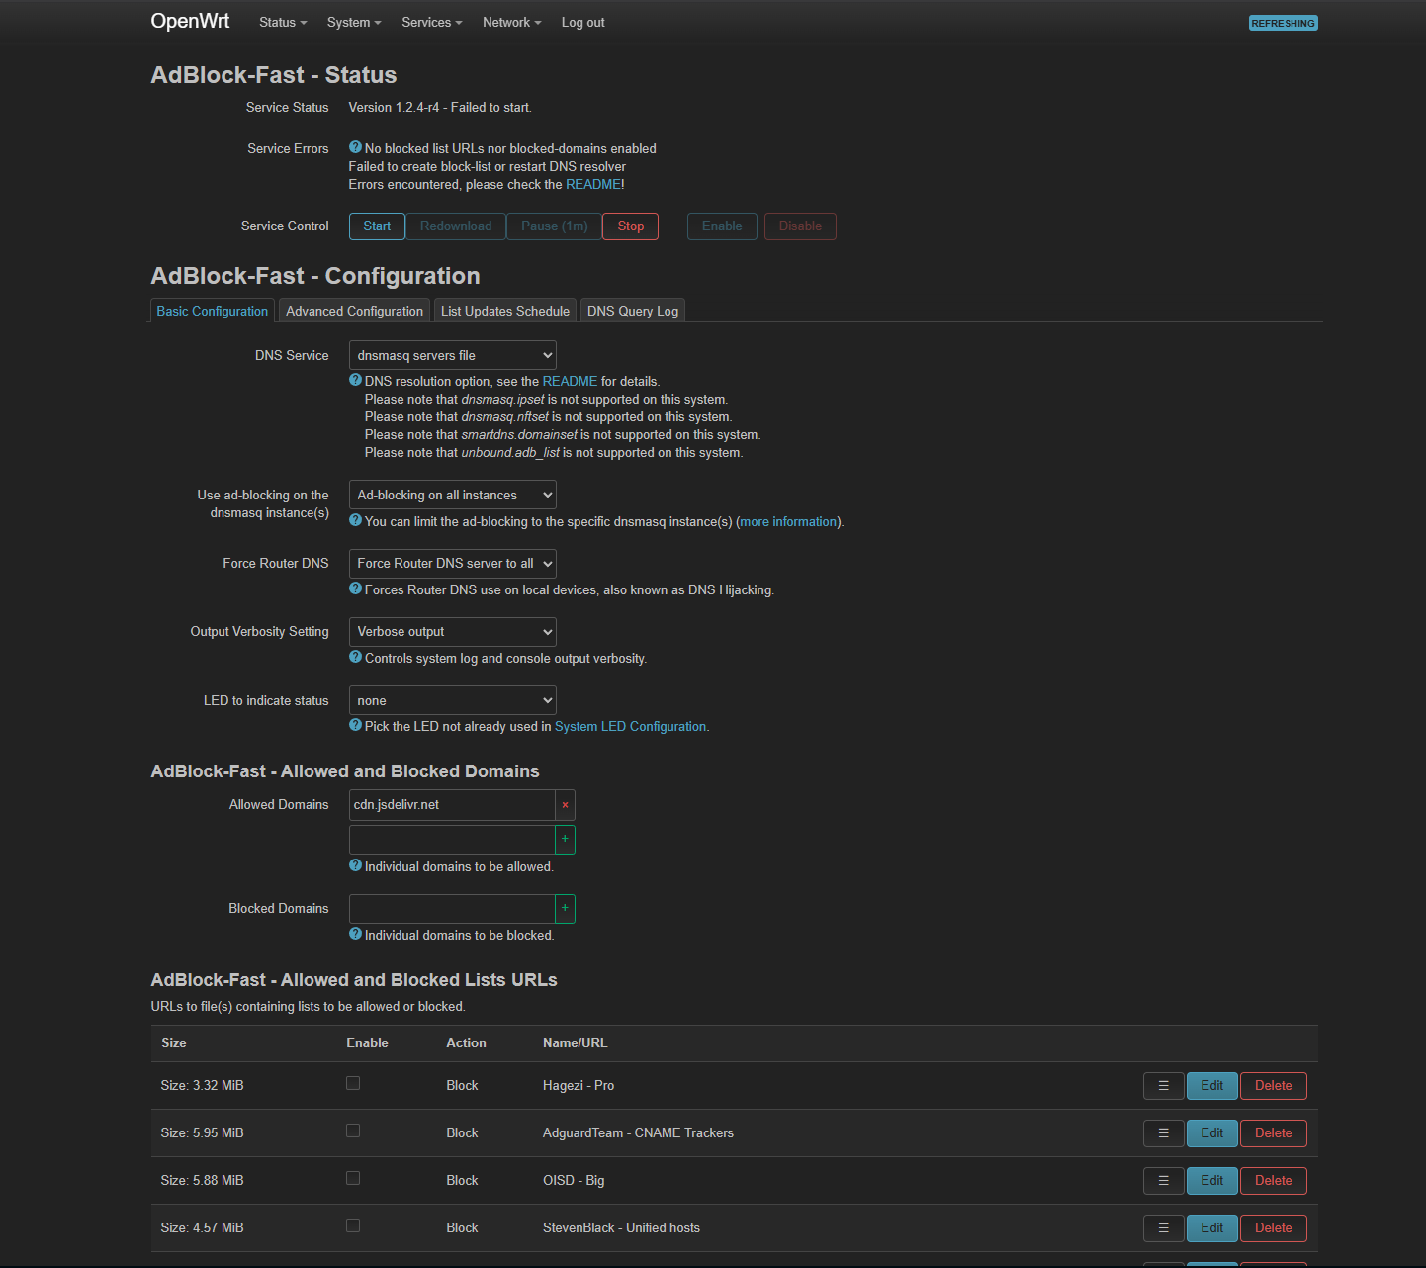The height and width of the screenshot is (1268, 1426).
Task: Expand the Network menu in the top bar
Action: click(x=511, y=23)
